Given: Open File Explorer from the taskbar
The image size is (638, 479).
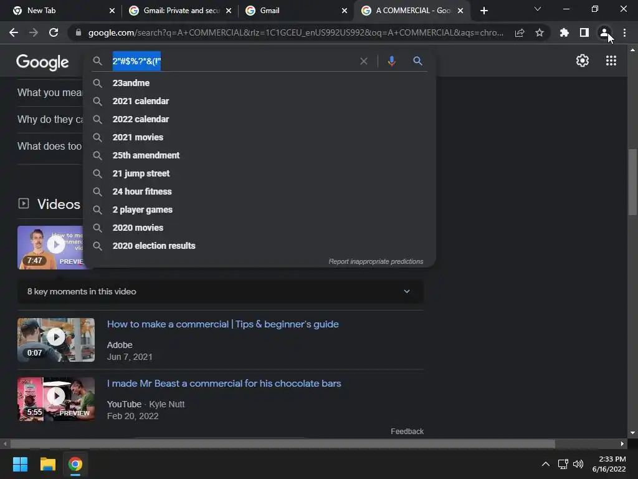Looking at the screenshot, I should pyautogui.click(x=47, y=464).
